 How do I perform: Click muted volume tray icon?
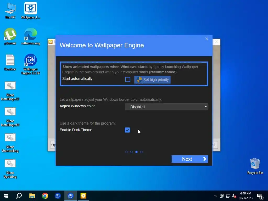(234, 196)
